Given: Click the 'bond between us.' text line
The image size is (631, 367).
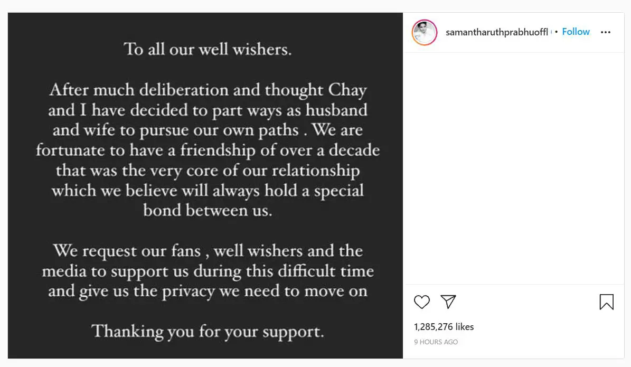Looking at the screenshot, I should pyautogui.click(x=208, y=211).
